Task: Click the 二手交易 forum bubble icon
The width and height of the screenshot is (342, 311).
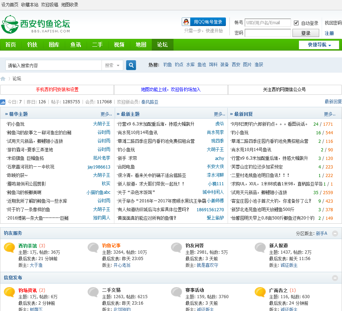Action: point(93,292)
